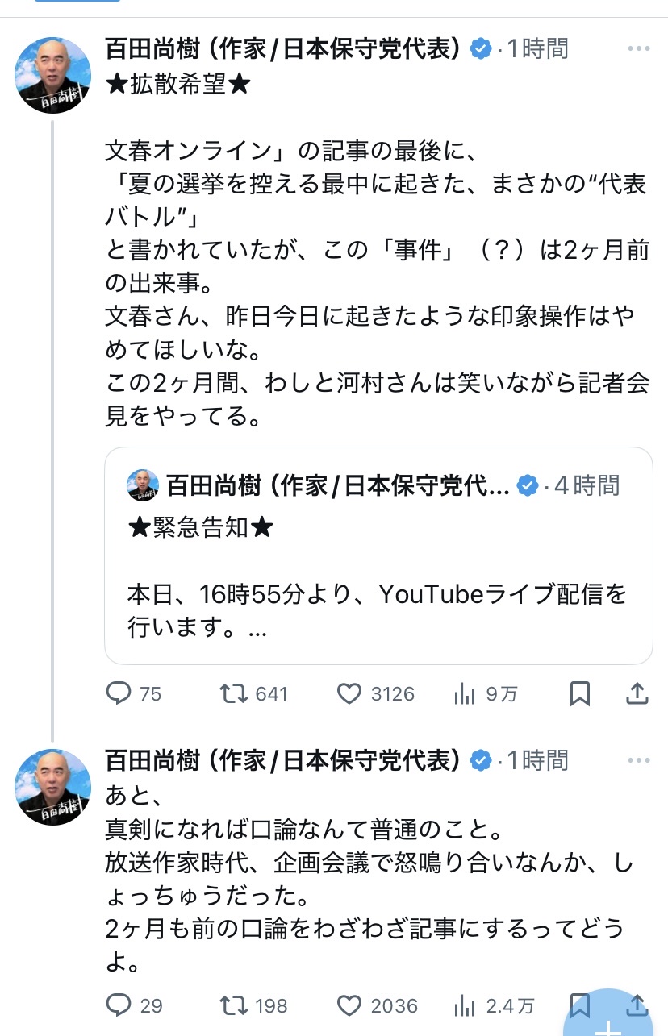The image size is (668, 1036).
Task: Repost the second post with 198 reposts
Action: coord(234,1005)
